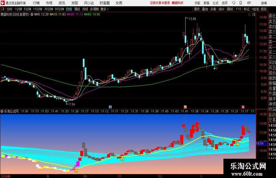Screen dimensions: 276x178
Task: Click red 麒盛科技 stock name in title bar
Action: coord(178,3)
